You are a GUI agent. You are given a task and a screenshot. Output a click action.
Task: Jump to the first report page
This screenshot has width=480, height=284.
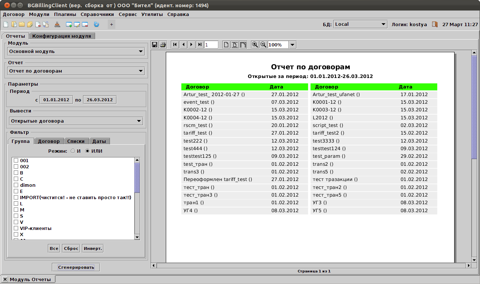(175, 45)
